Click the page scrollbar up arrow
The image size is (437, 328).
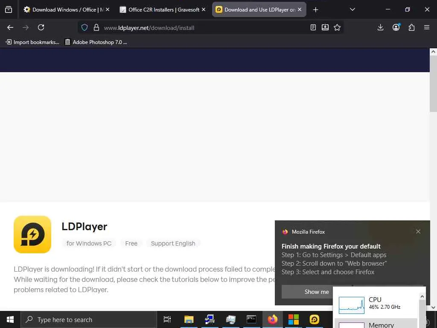(433, 52)
